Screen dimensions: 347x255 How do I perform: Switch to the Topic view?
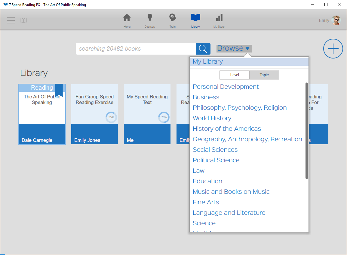tap(264, 75)
